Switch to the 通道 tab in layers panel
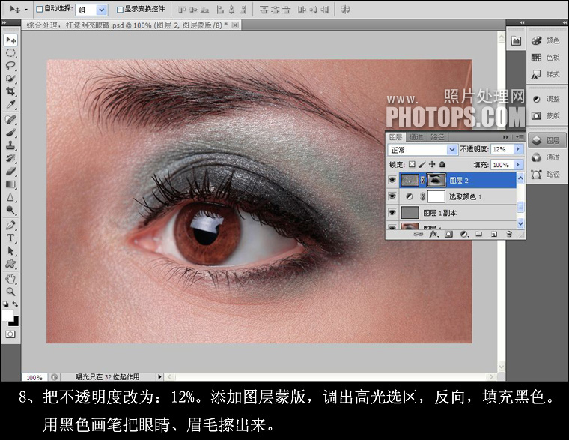The width and height of the screenshot is (569, 440). click(416, 137)
